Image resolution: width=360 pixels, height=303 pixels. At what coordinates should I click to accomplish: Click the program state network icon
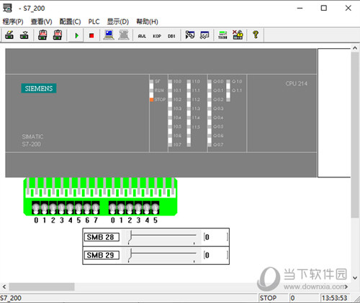190,35
